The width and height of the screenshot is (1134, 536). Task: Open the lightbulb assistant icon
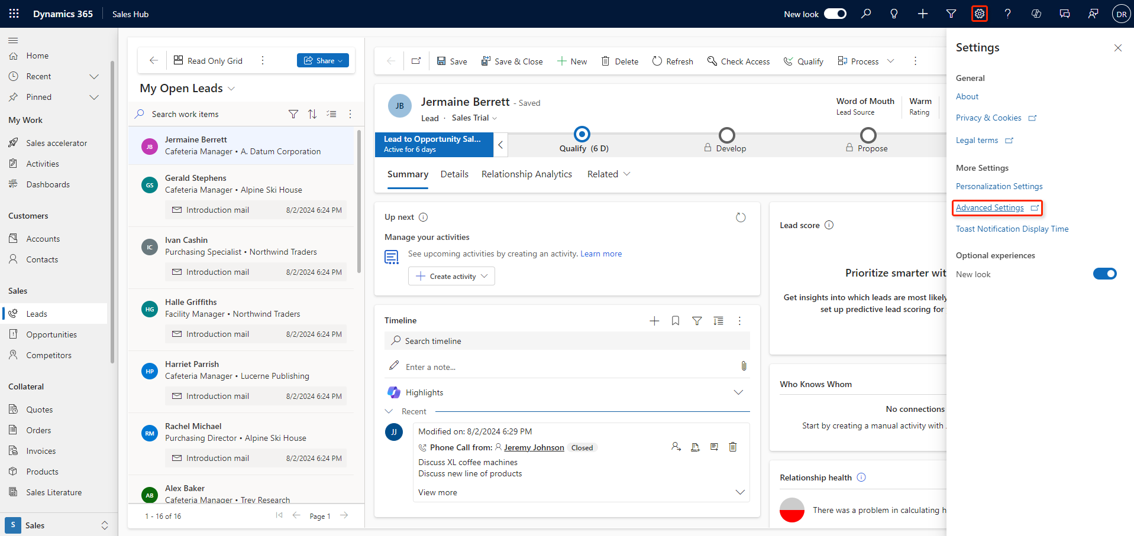pos(894,14)
